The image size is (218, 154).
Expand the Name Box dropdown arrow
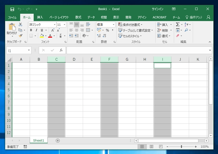[29, 50]
